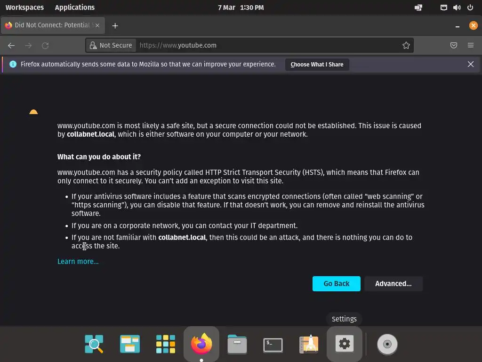Close Firefox with the orange X button
Viewport: 482px width, 362px height.
474,25
